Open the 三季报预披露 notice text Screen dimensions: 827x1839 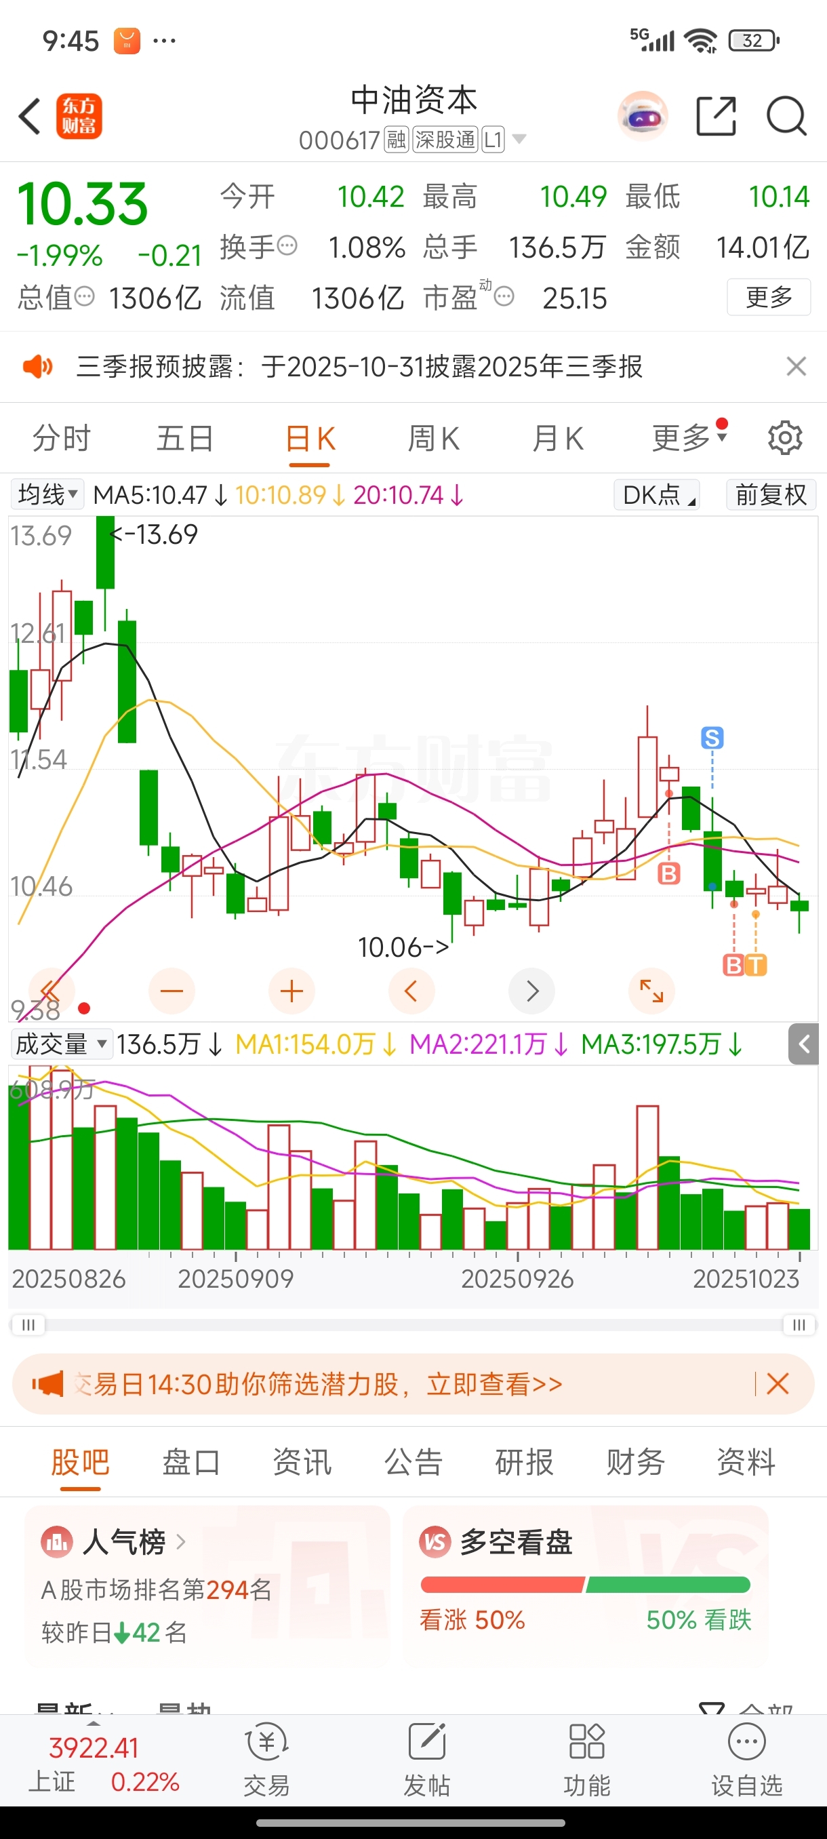tap(359, 367)
